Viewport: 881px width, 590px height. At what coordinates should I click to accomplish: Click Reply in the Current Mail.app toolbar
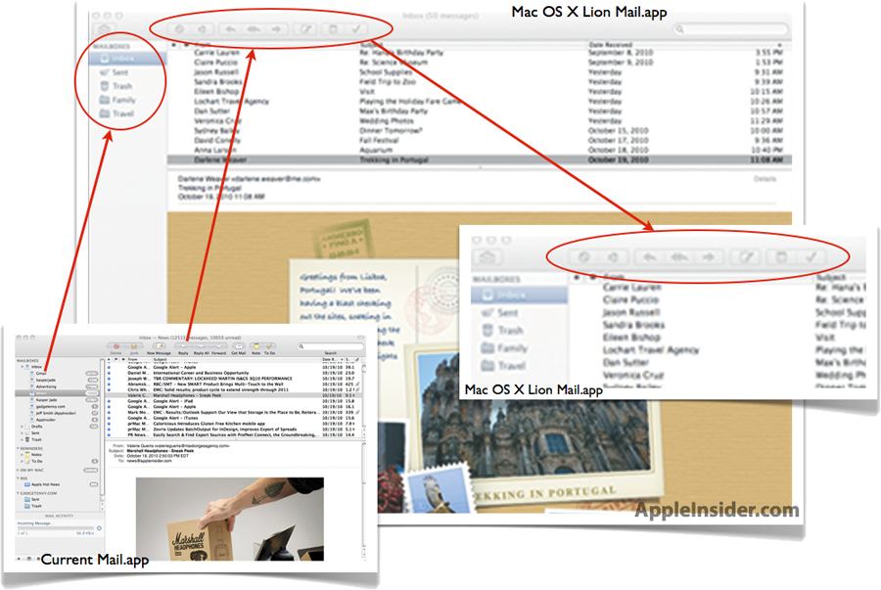[183, 346]
